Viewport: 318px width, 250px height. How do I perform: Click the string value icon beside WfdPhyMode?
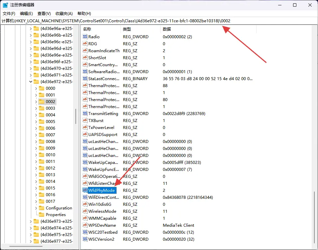tap(85, 190)
